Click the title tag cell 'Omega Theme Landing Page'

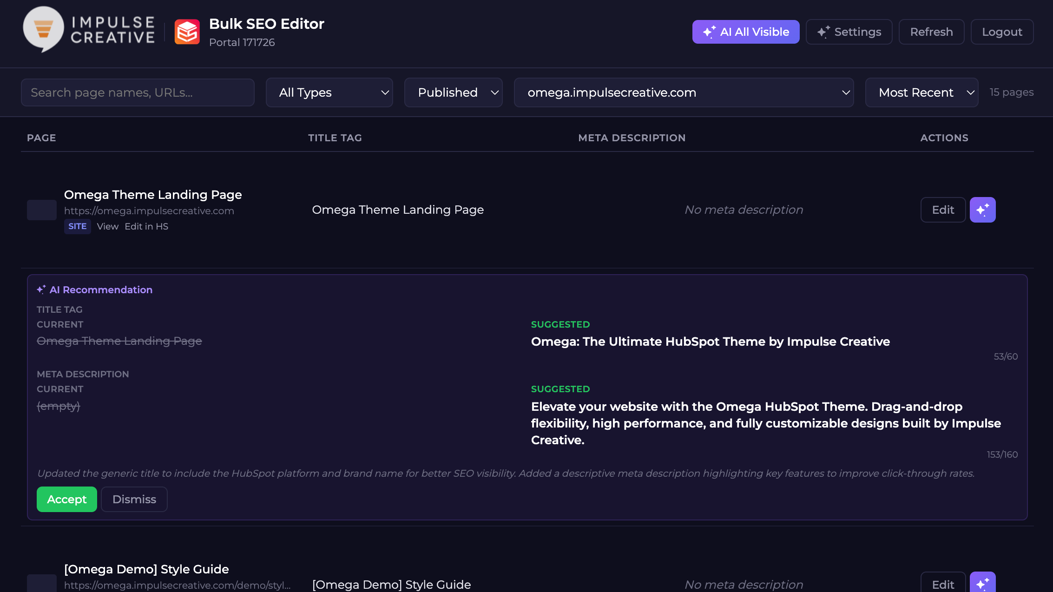point(398,210)
